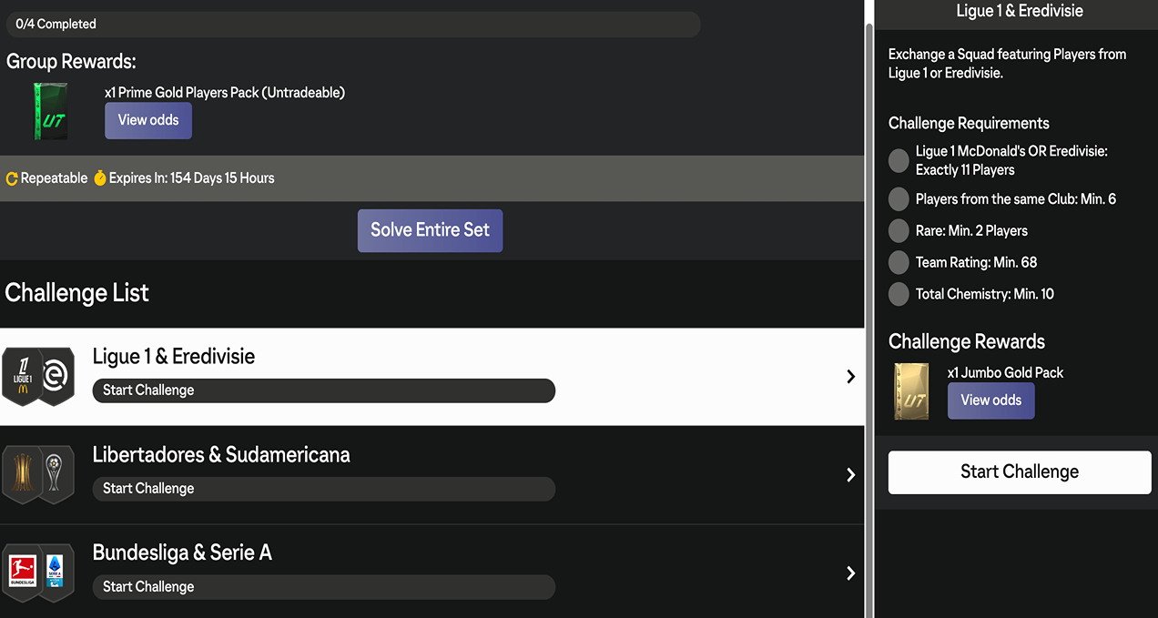This screenshot has width=1158, height=618.
Task: Click the white Start Challenge button
Action: 1020,472
